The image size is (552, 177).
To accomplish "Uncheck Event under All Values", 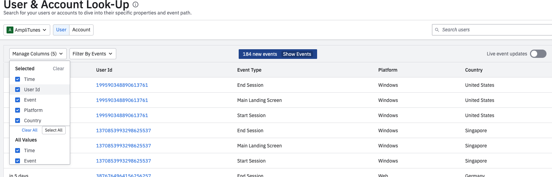I will [18, 161].
